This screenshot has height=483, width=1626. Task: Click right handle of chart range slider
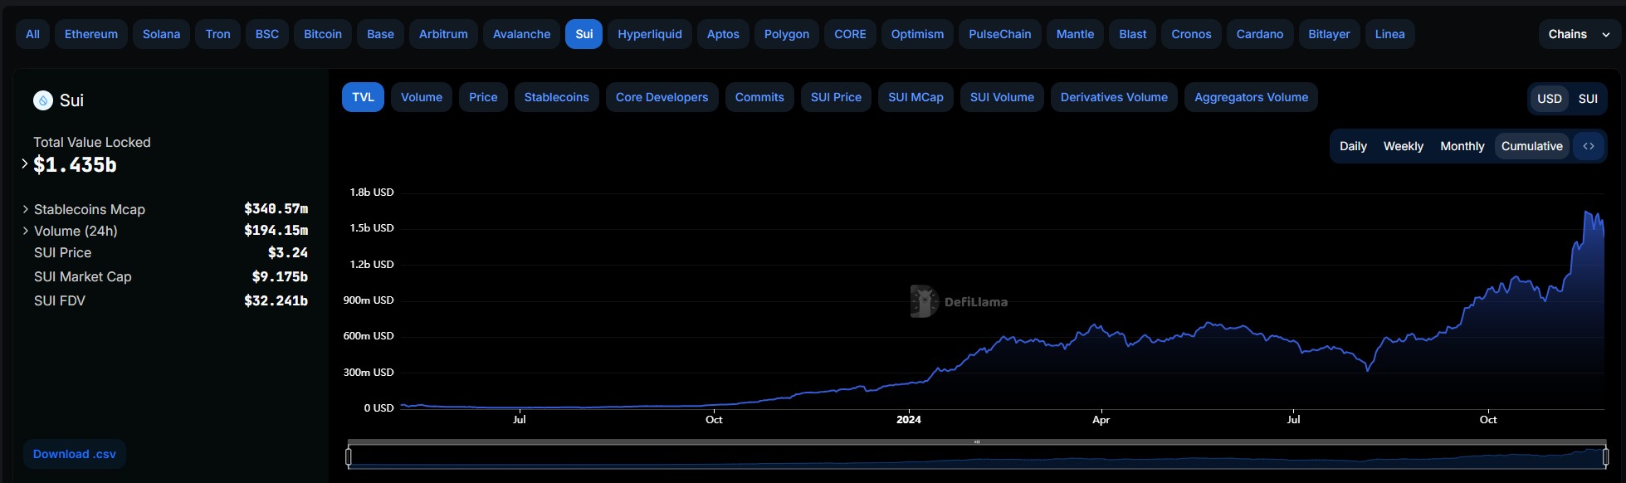[1605, 456]
